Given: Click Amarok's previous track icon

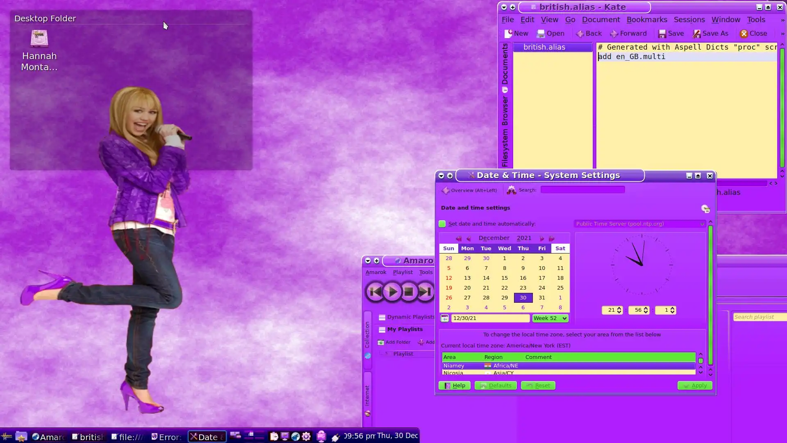Looking at the screenshot, I should coord(375,292).
